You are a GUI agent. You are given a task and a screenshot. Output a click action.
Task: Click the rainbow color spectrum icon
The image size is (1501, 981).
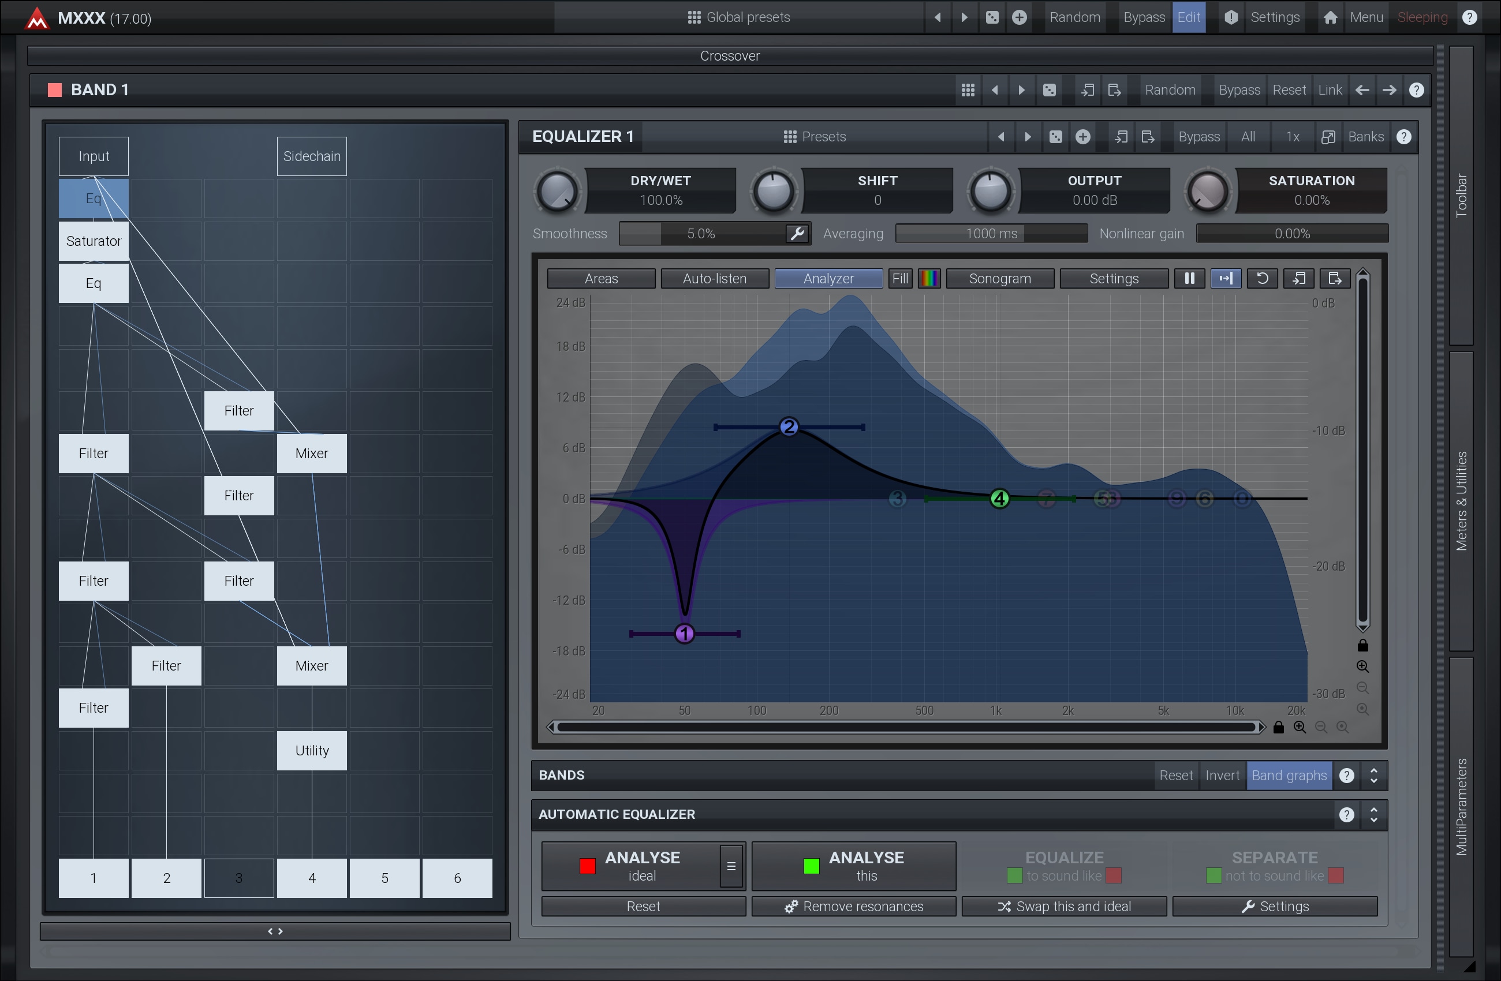[928, 279]
